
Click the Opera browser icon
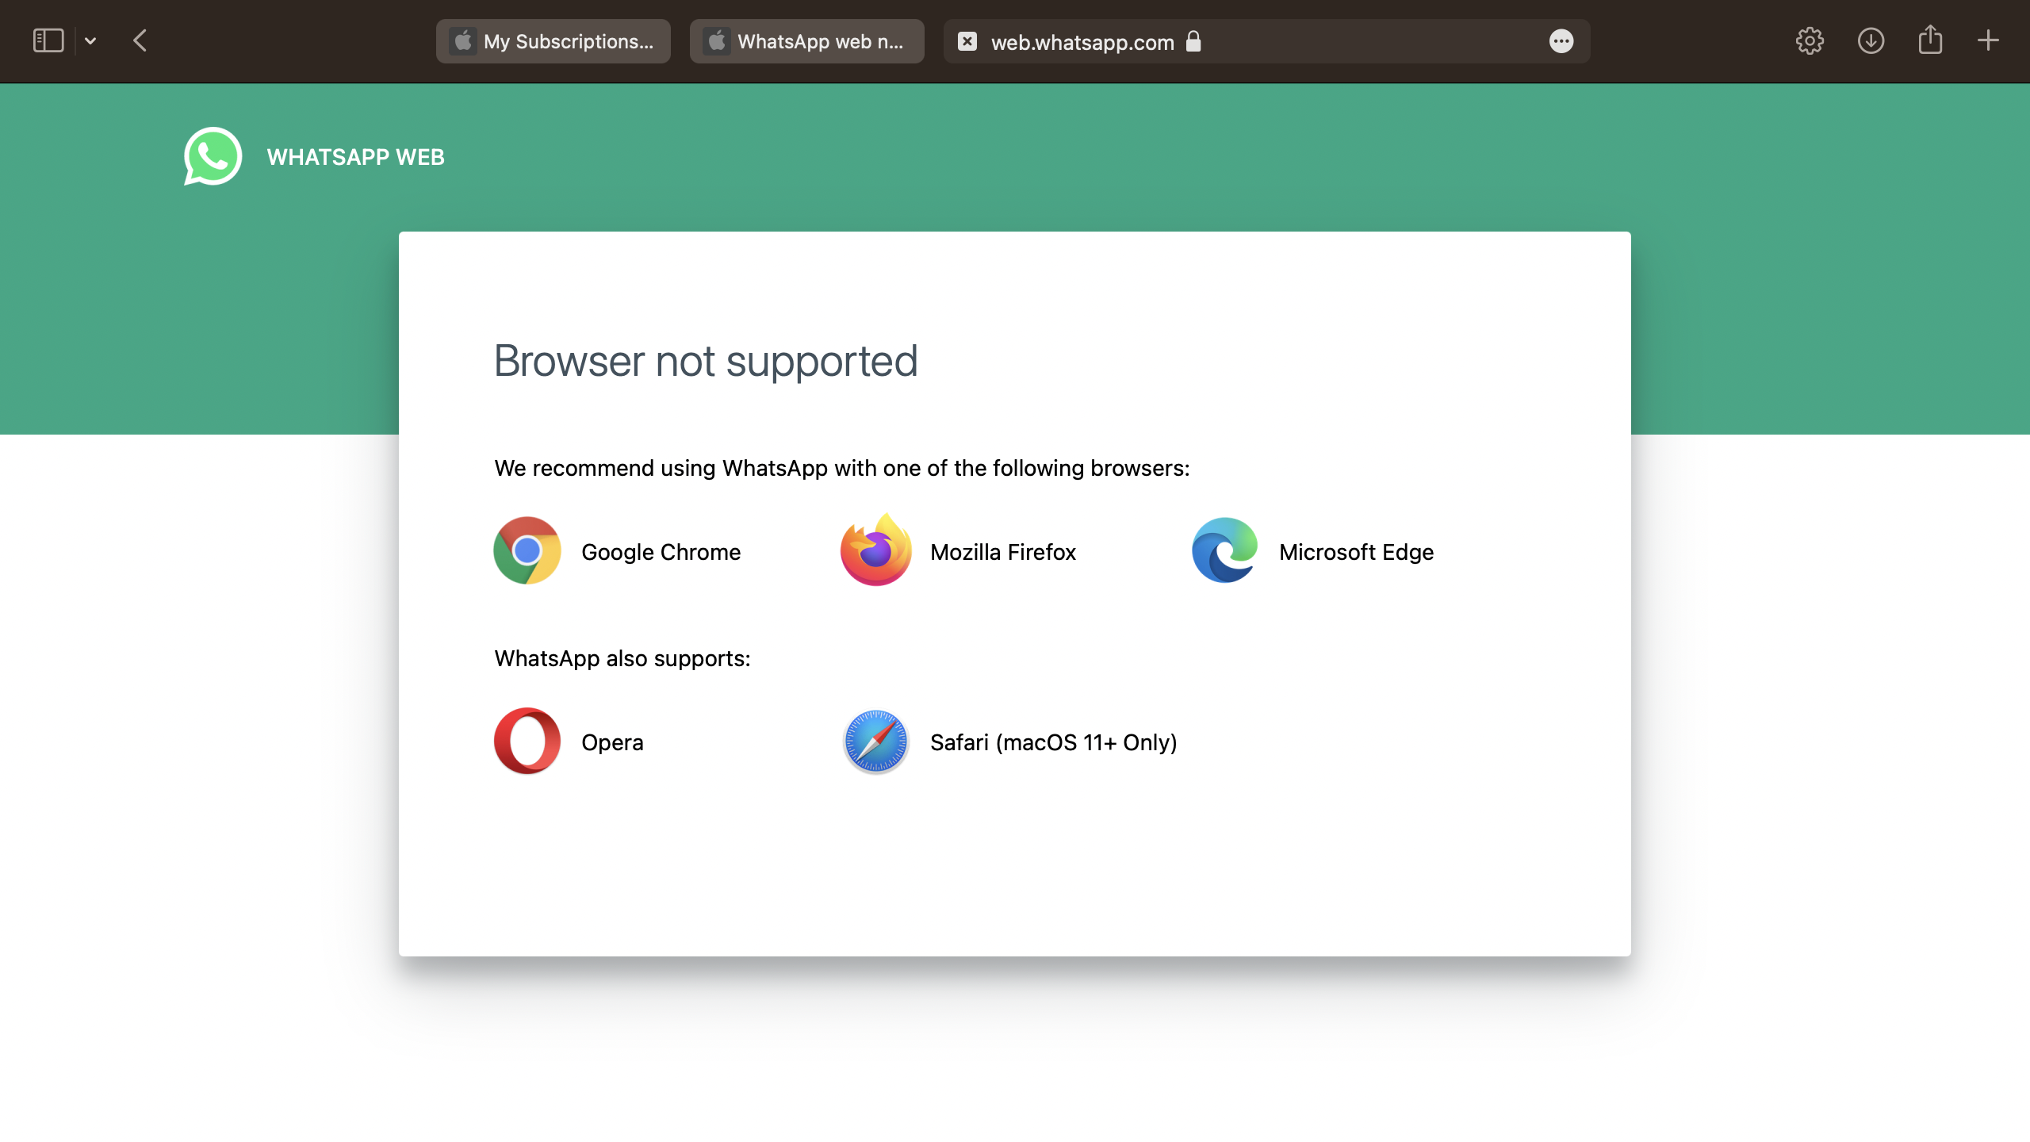point(527,742)
